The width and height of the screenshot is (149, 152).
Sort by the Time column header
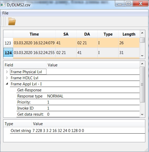click(x=34, y=34)
